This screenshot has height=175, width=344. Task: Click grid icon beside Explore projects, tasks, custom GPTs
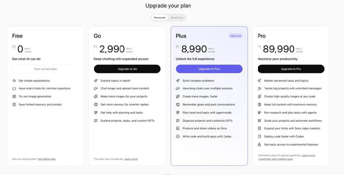click(x=96, y=121)
